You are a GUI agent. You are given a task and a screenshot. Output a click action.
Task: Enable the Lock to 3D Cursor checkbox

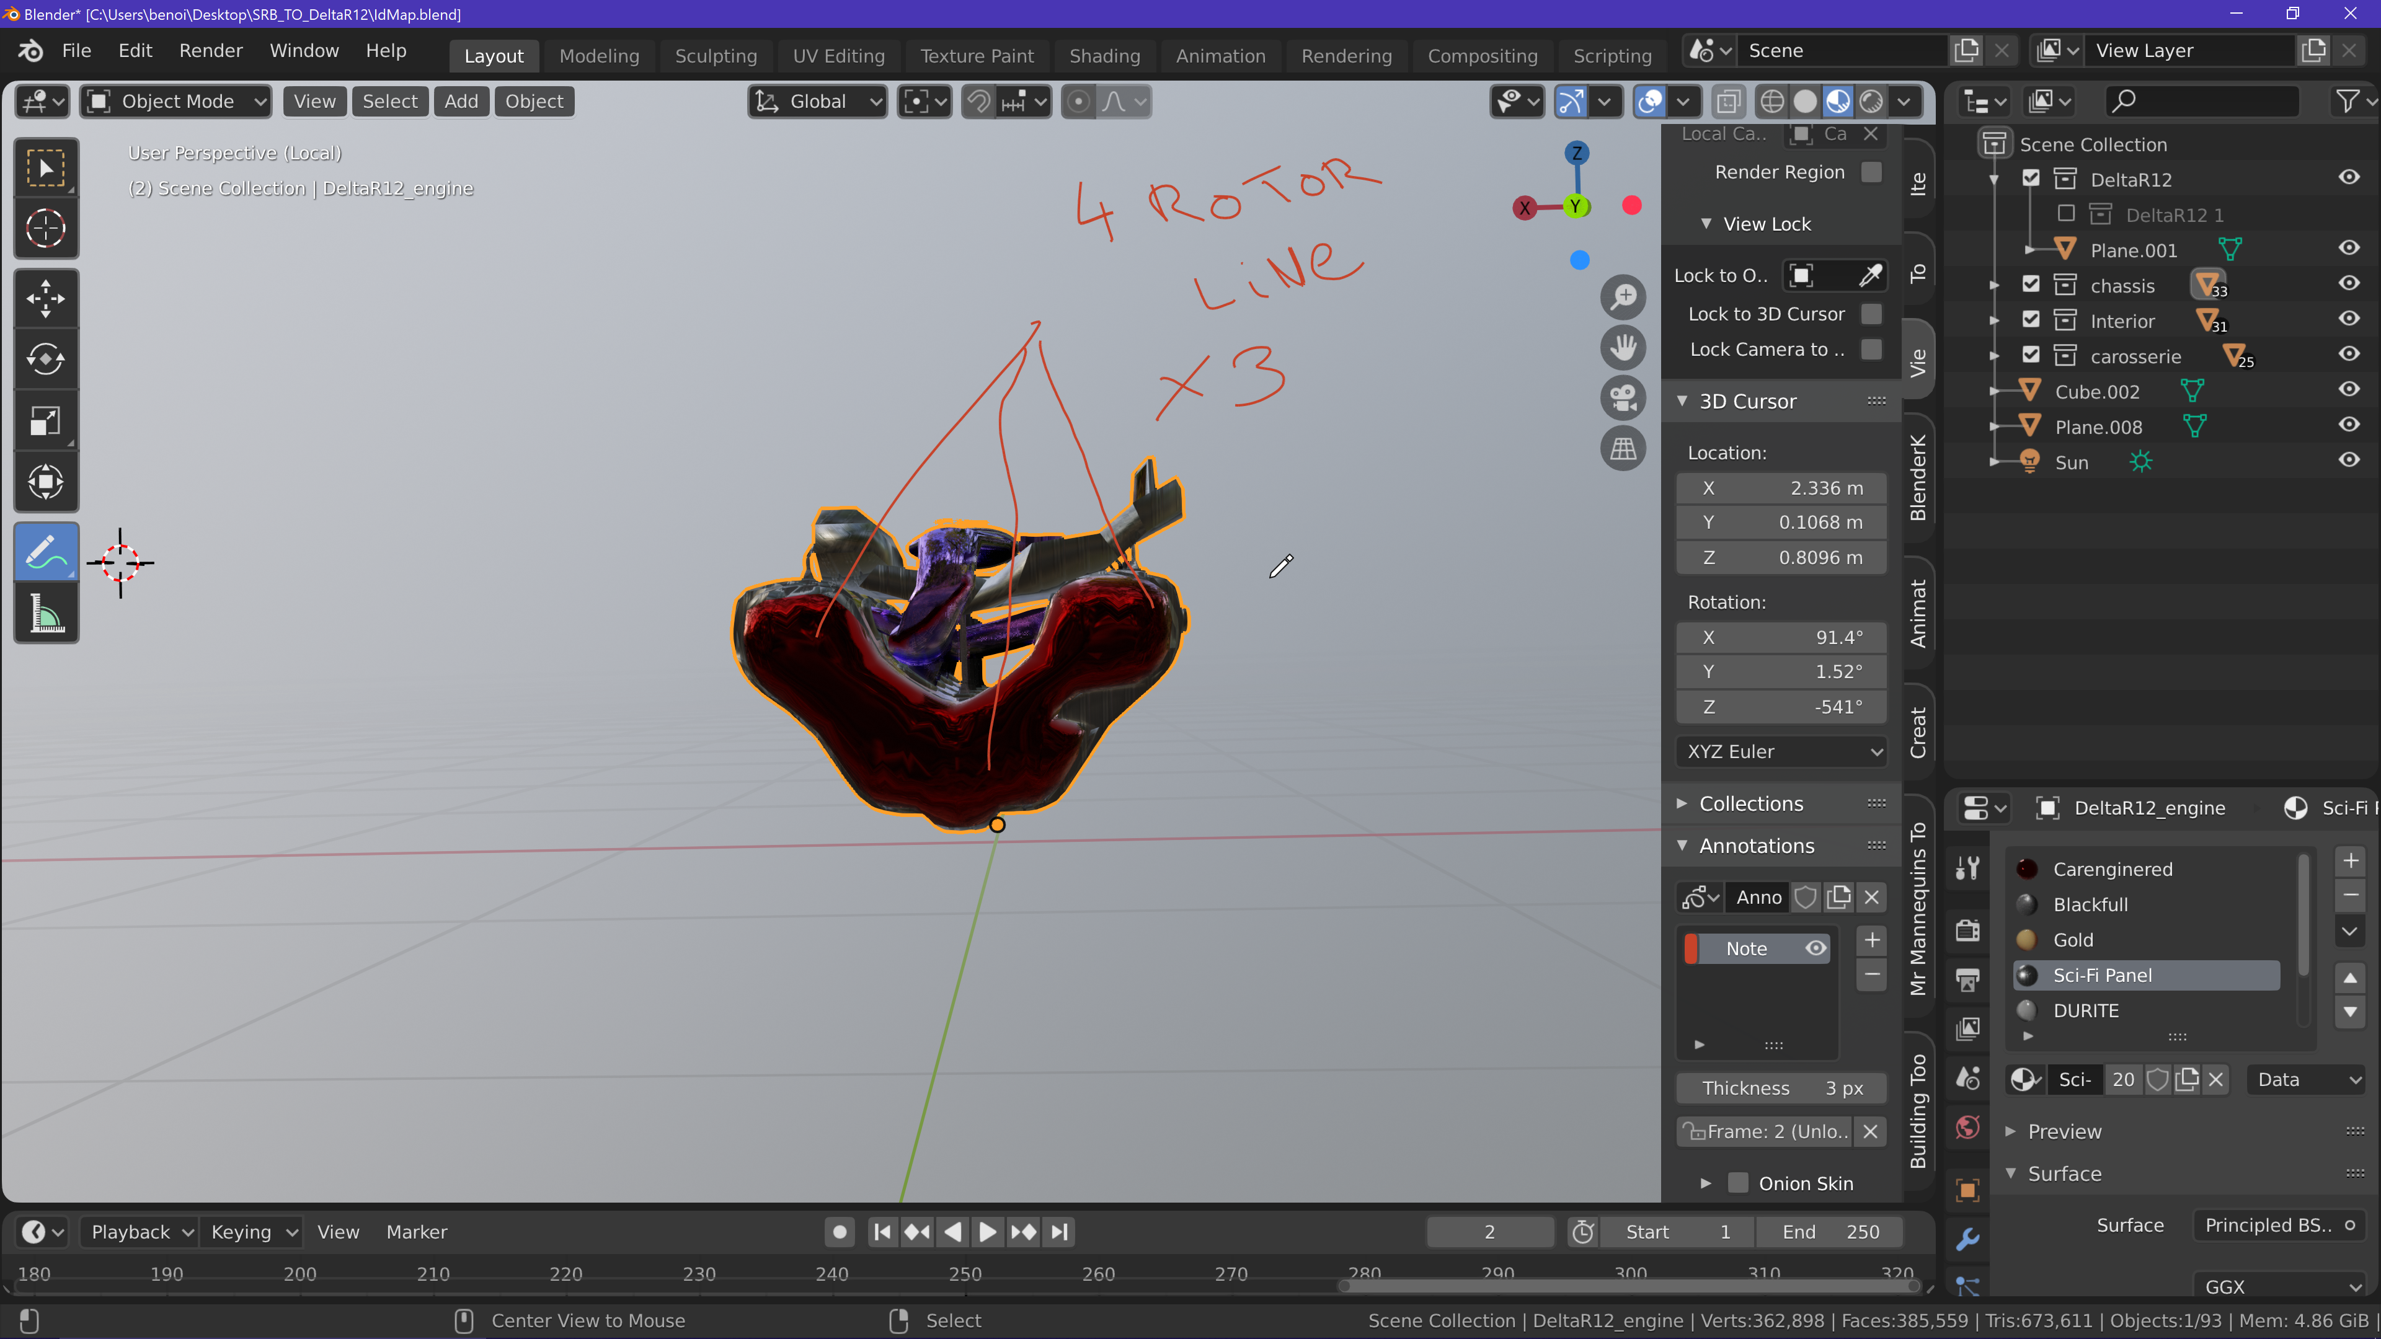click(1871, 314)
